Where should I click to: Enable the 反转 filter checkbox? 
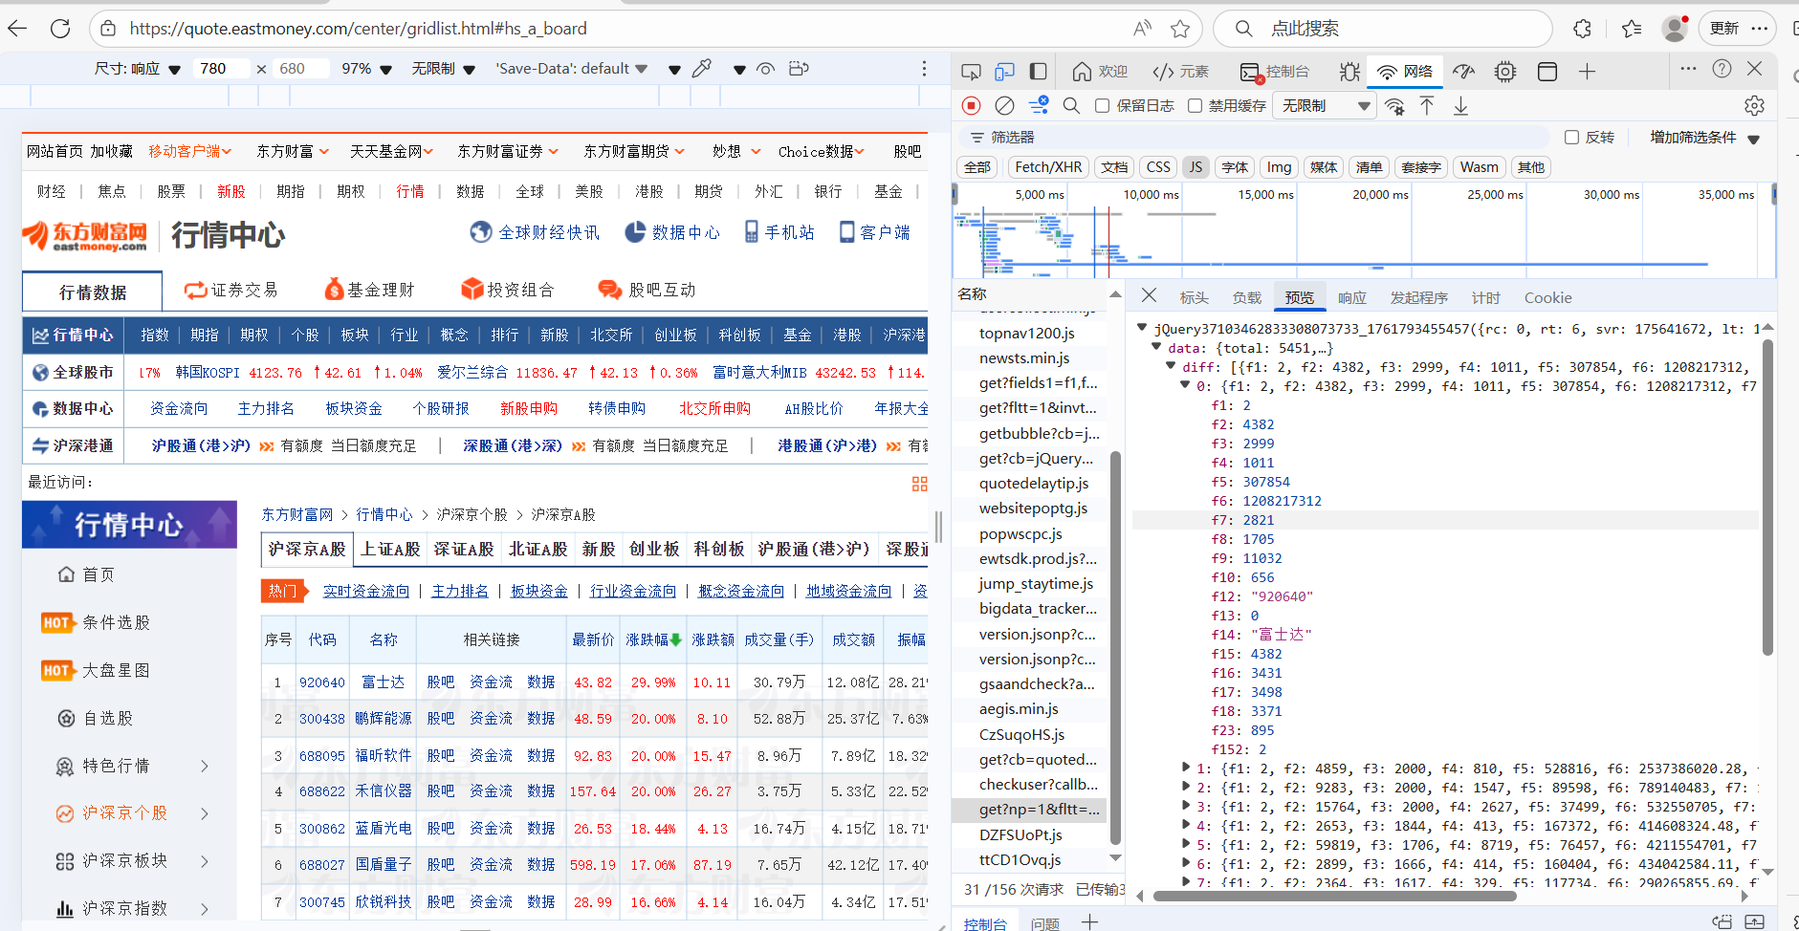[x=1569, y=137]
